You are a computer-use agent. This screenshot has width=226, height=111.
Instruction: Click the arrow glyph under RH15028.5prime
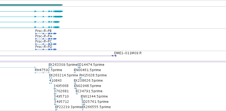tap(81, 78)
